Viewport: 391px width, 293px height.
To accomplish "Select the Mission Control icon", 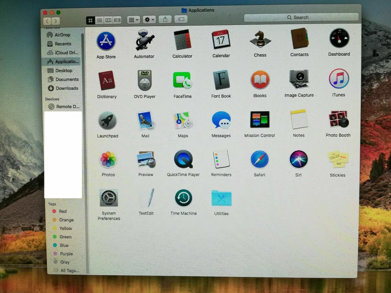I will 259,119.
